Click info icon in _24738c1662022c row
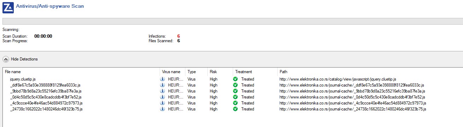The image size is (463, 127). pyautogui.click(x=163, y=109)
